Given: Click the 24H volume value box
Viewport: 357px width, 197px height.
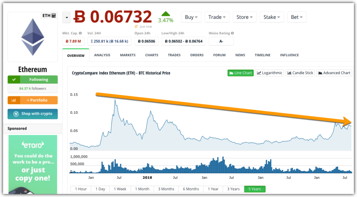Looking at the screenshot, I should click(x=109, y=41).
